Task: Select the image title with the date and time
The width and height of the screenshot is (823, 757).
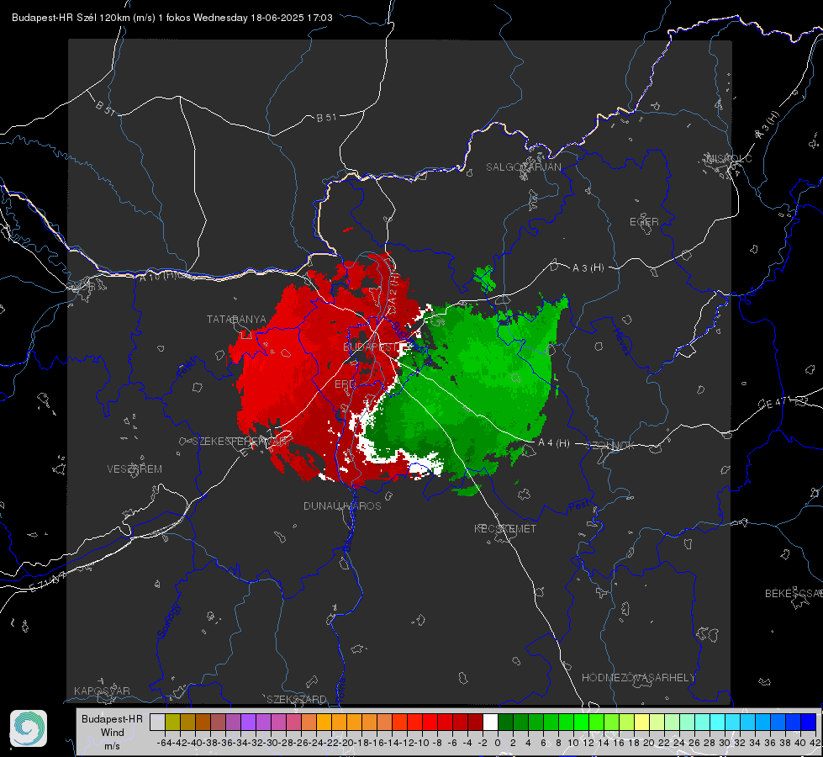Action: (172, 18)
